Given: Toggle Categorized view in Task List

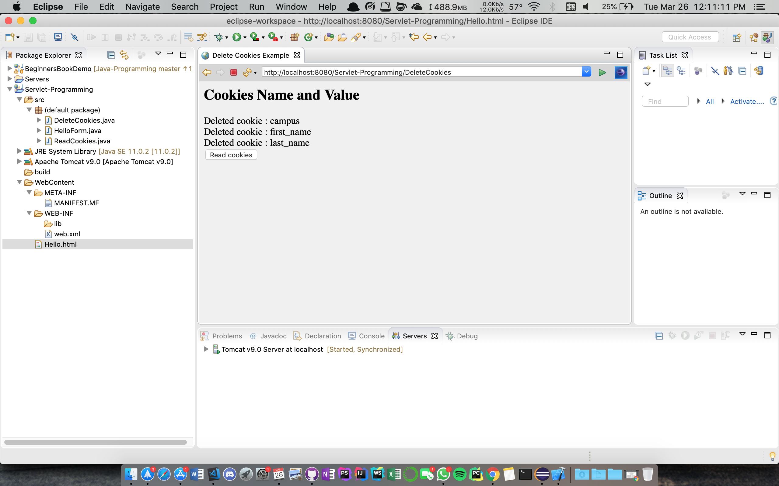Looking at the screenshot, I should (x=667, y=71).
